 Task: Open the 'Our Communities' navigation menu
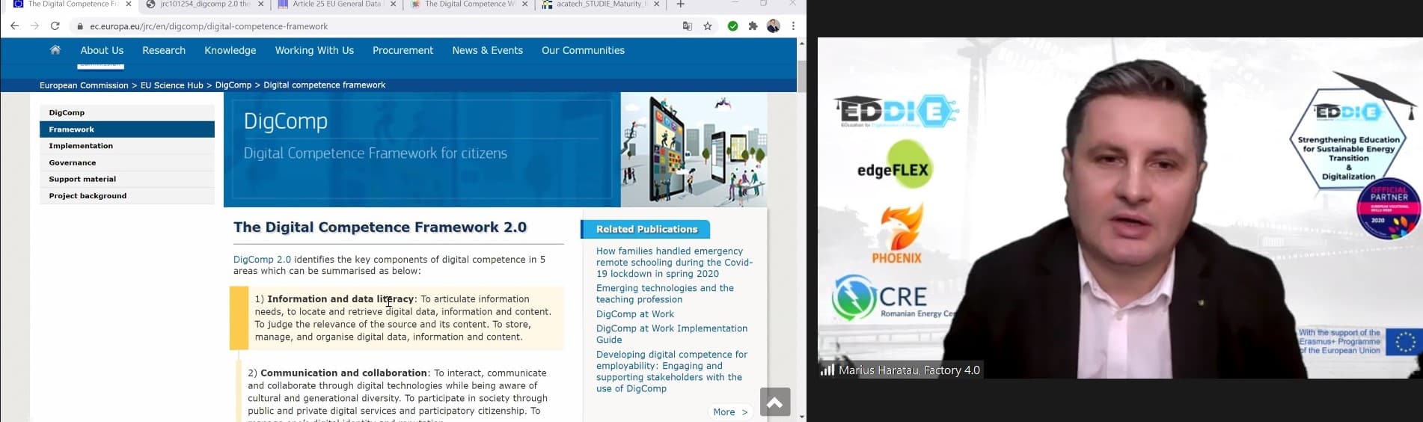tap(584, 50)
